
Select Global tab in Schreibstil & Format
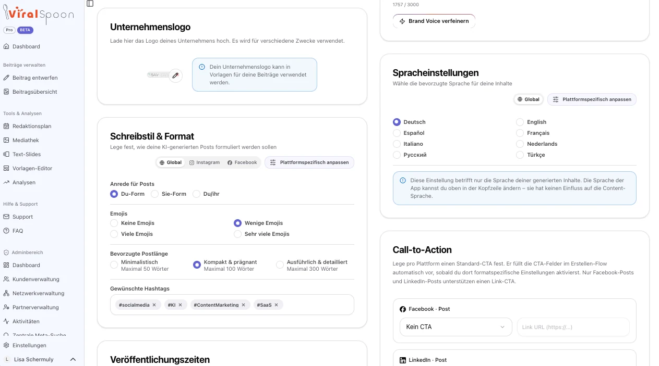(x=171, y=162)
